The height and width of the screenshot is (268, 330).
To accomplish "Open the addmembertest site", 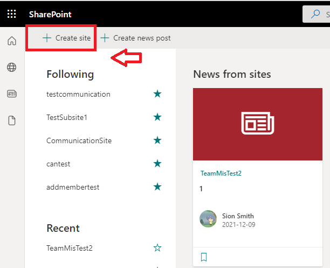I will pyautogui.click(x=73, y=187).
